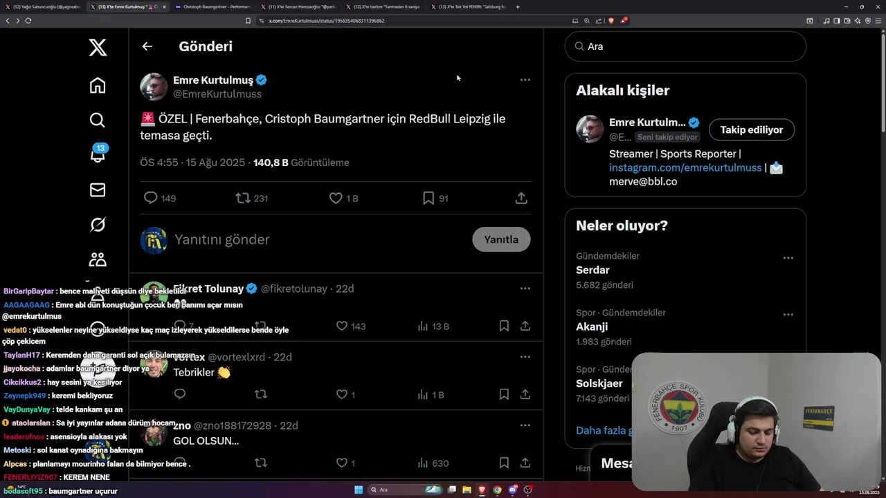Image resolution: width=886 pixels, height=498 pixels.
Task: Go back using arrow beside Gönderi
Action: click(x=147, y=46)
